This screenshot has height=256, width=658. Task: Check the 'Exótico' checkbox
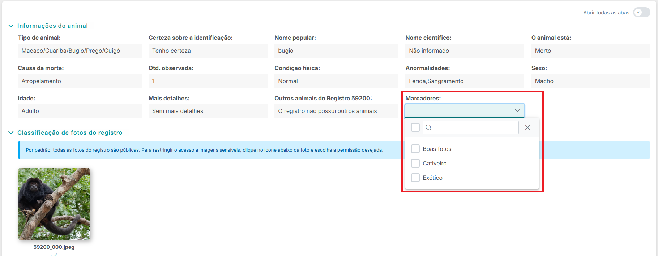click(415, 178)
